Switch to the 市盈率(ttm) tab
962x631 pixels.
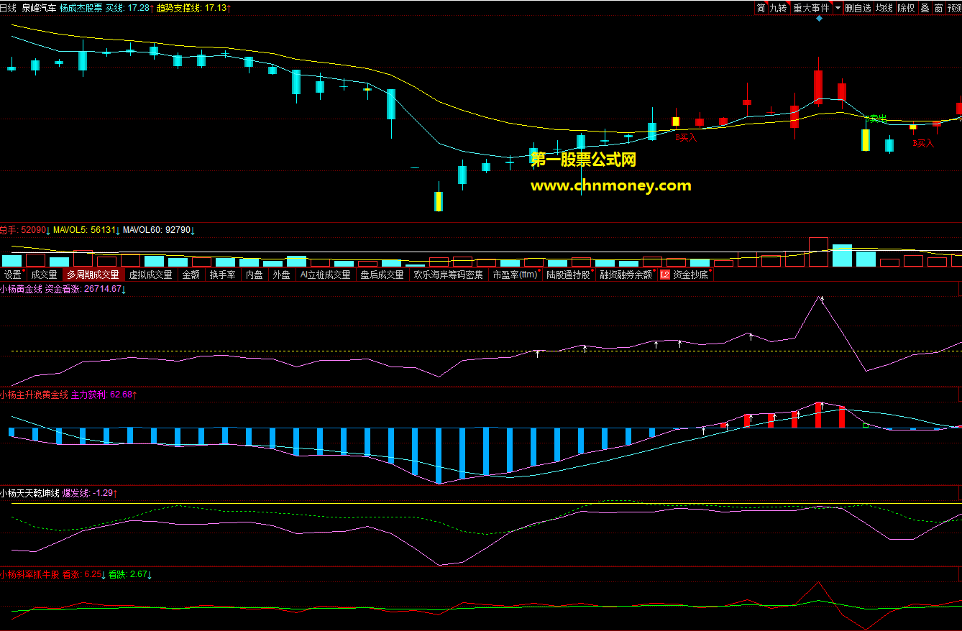click(516, 275)
